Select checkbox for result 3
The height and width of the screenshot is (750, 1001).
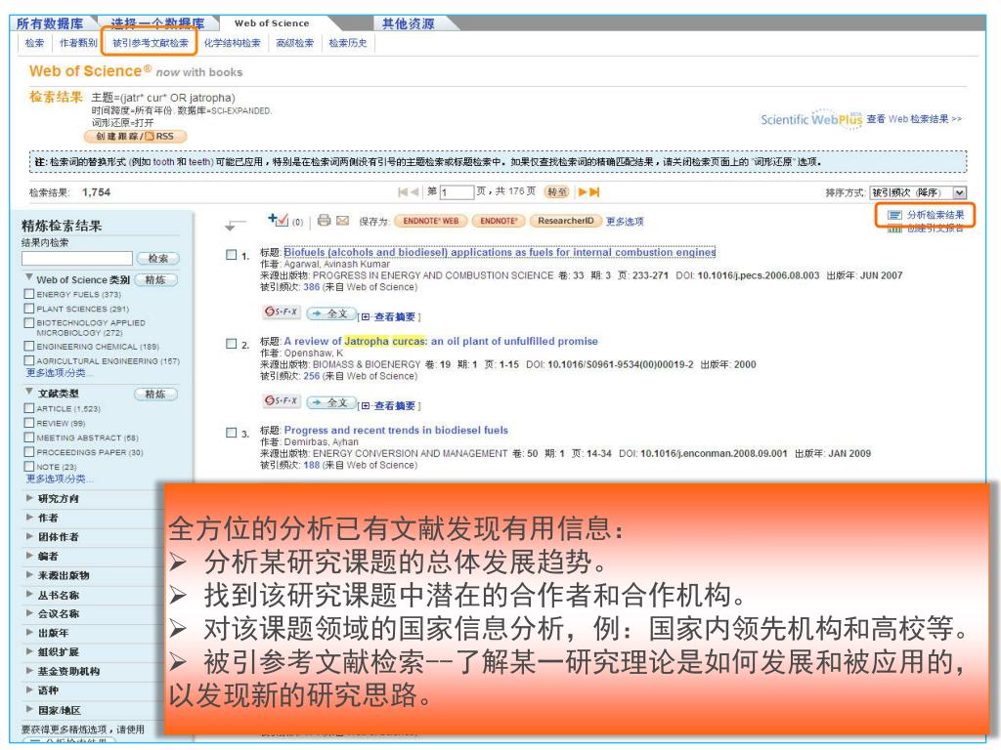(x=231, y=433)
